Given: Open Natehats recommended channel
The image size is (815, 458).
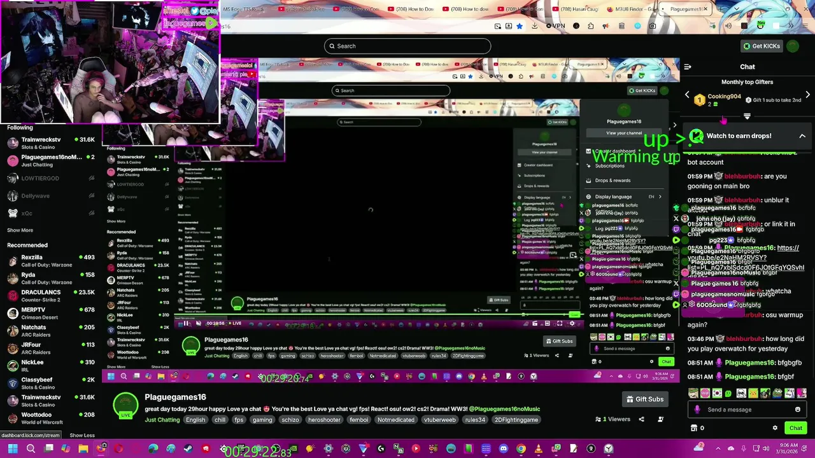Looking at the screenshot, I should [x=50, y=330].
